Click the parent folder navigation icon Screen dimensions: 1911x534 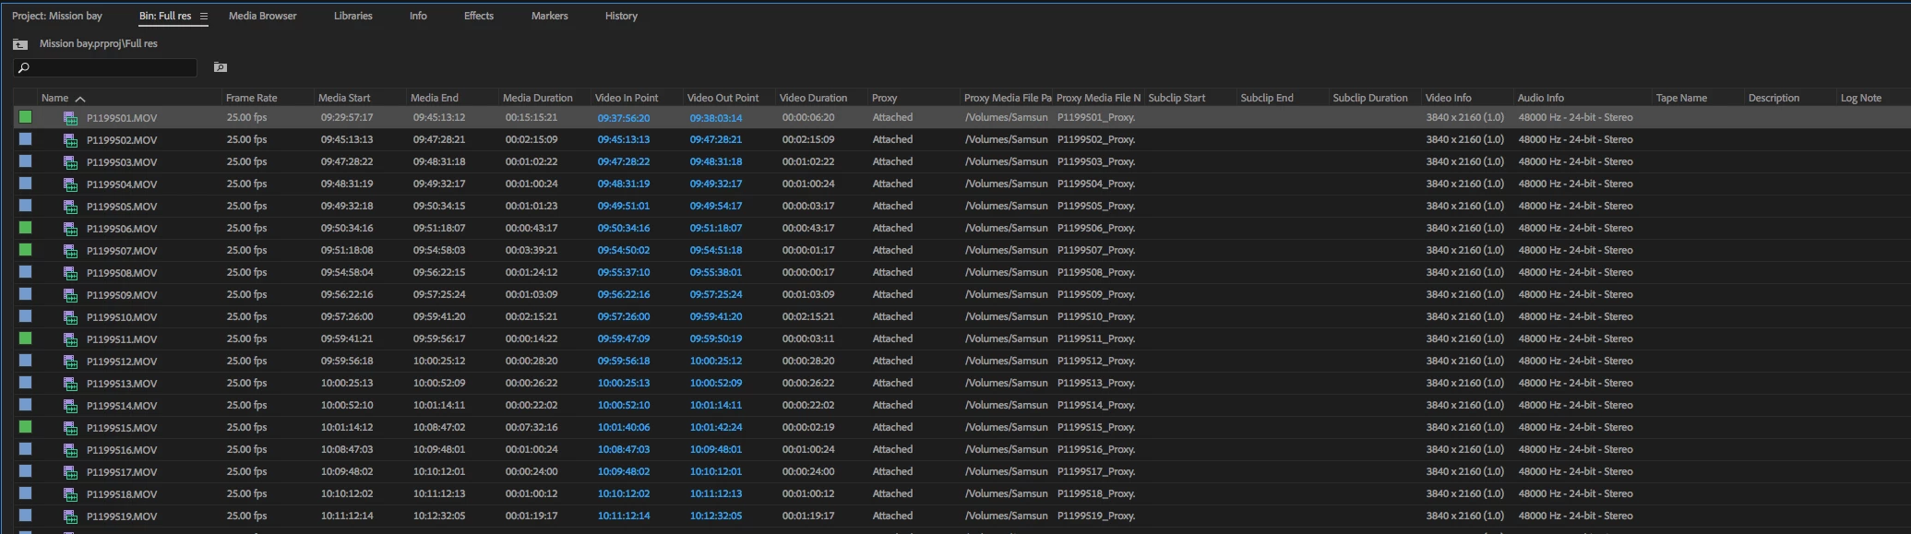coord(20,44)
